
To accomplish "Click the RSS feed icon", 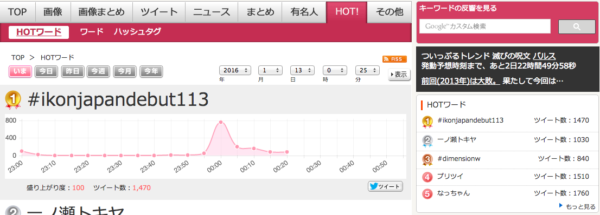I will pyautogui.click(x=394, y=59).
